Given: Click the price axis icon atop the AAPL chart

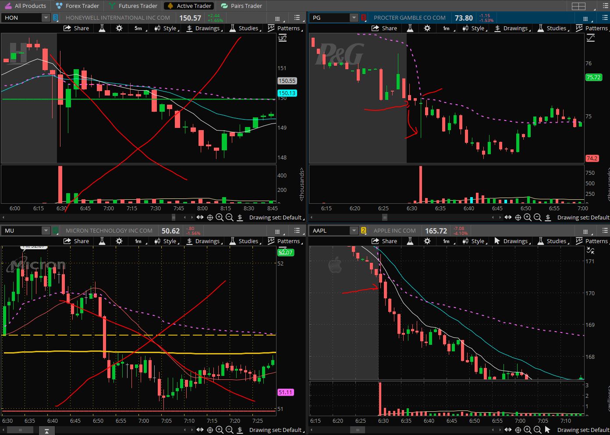Looking at the screenshot, I should coord(590,251).
